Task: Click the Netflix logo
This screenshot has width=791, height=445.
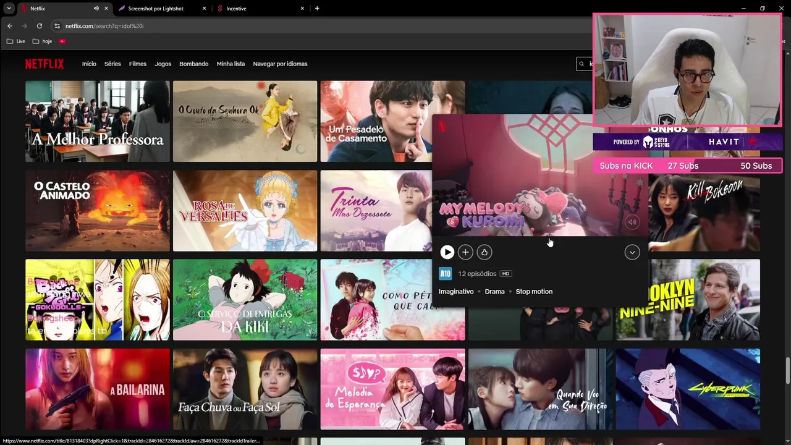Action: click(44, 64)
